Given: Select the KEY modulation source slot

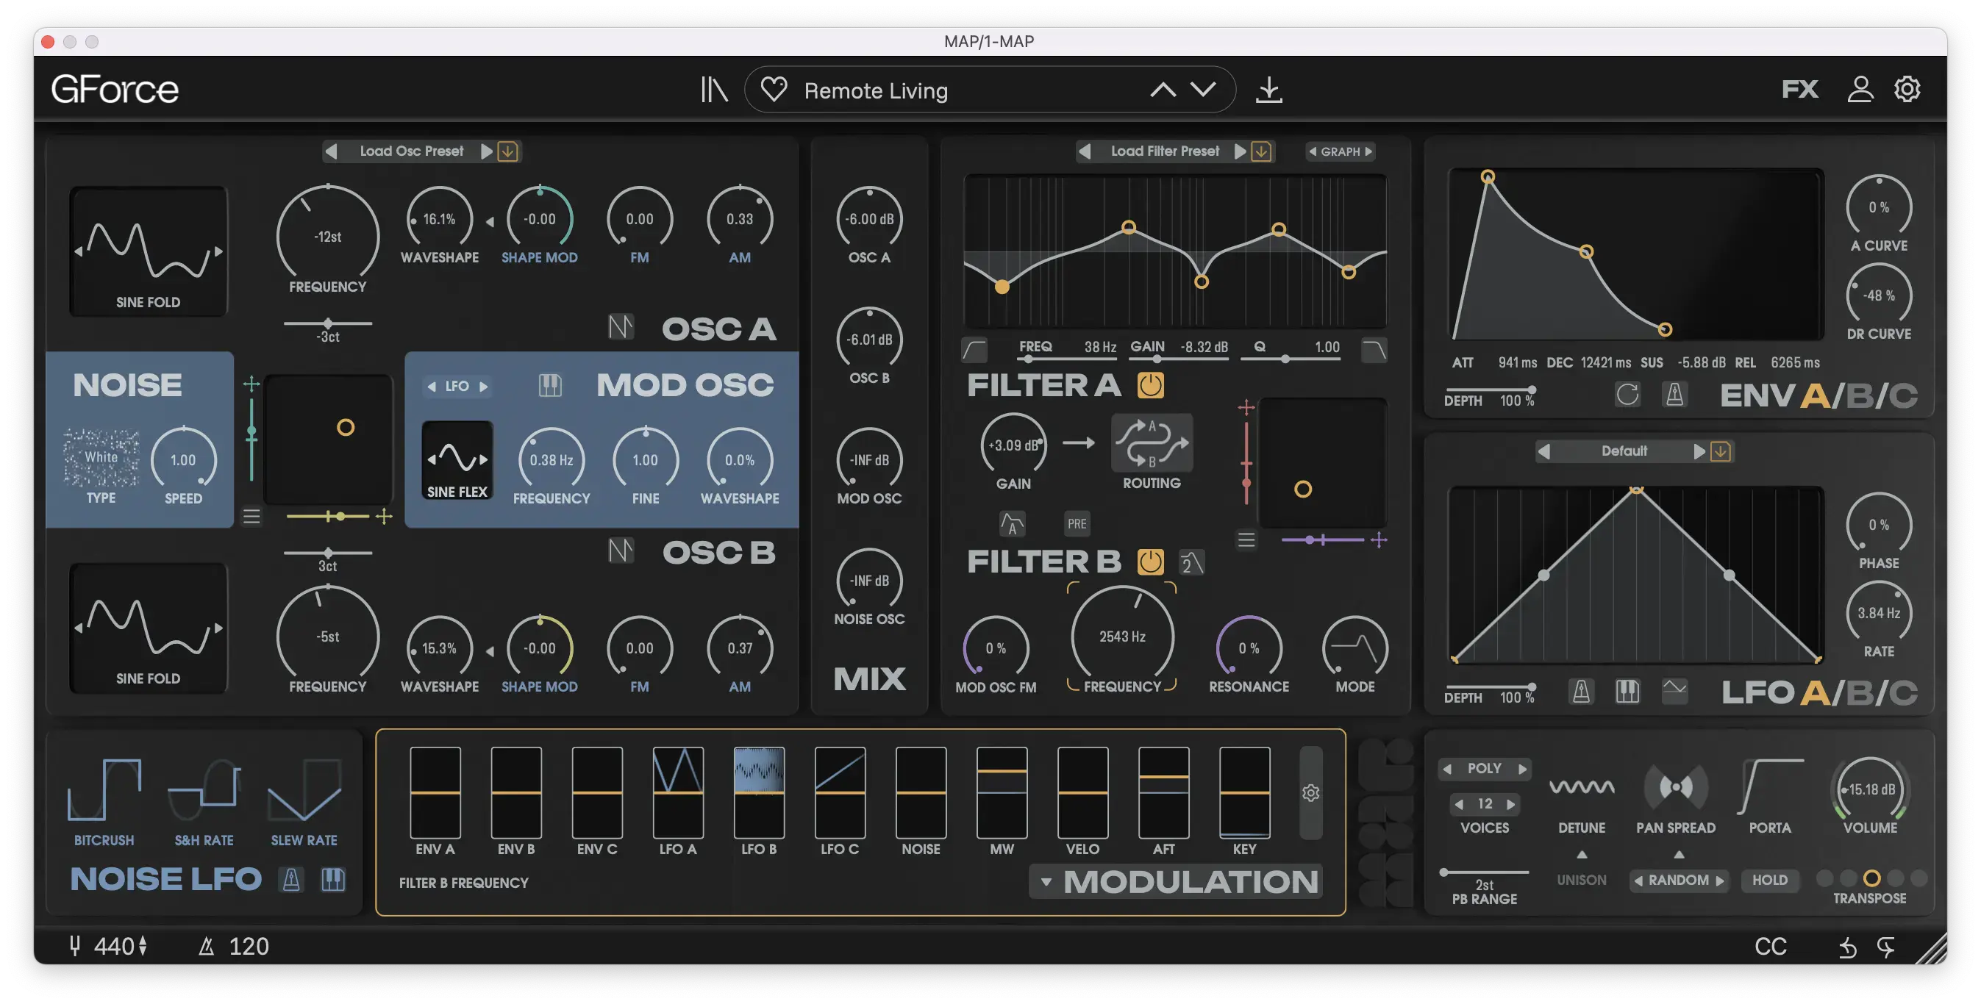Looking at the screenshot, I should tap(1244, 792).
